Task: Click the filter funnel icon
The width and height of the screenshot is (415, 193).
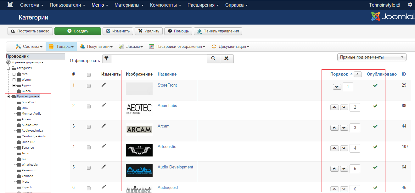Action: [x=107, y=59]
